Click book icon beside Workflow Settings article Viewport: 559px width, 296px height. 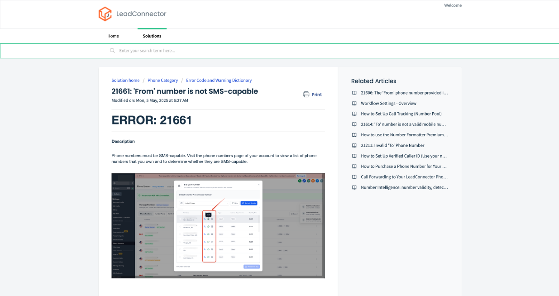pyautogui.click(x=354, y=103)
